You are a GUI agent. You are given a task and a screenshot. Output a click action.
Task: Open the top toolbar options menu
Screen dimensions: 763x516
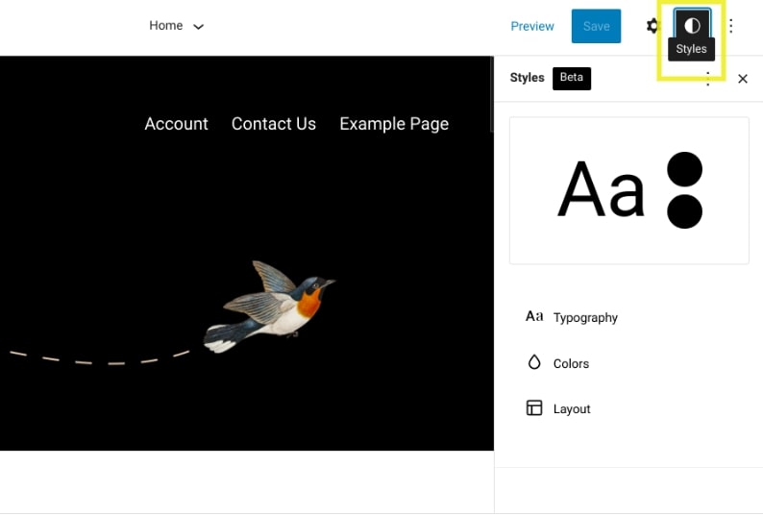(731, 26)
